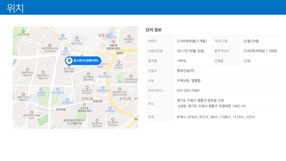286x161 pixels.
Task: Click the 디지털 엠파이어2차 blue map marker
Action: [x=77, y=38]
